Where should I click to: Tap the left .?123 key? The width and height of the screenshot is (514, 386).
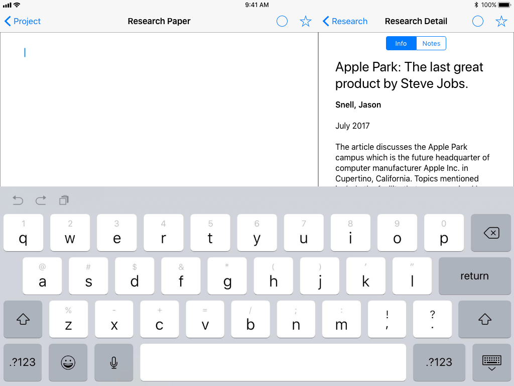click(23, 362)
